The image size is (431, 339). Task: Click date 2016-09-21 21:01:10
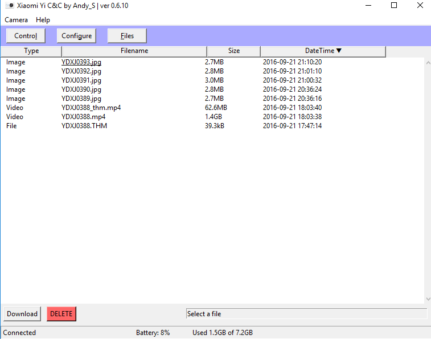[292, 71]
